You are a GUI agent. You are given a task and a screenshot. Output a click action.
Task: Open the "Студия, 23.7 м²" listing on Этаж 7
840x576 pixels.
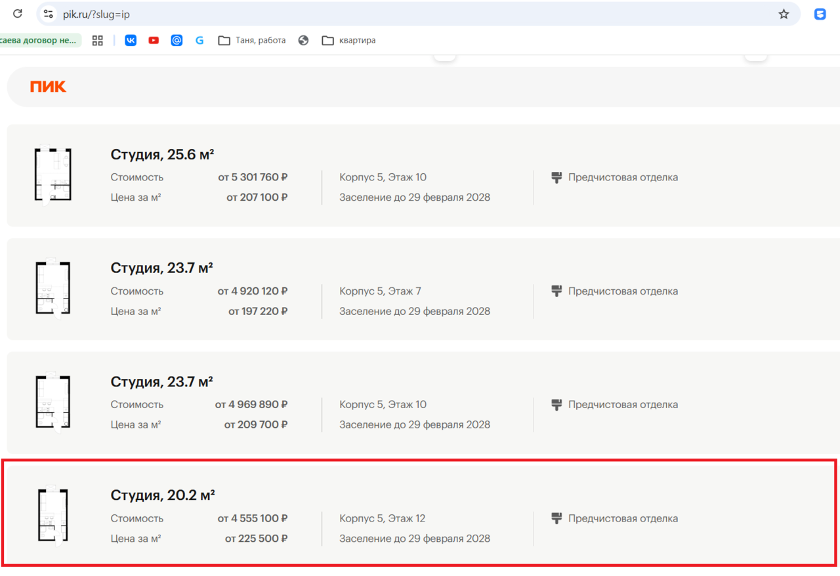click(161, 268)
